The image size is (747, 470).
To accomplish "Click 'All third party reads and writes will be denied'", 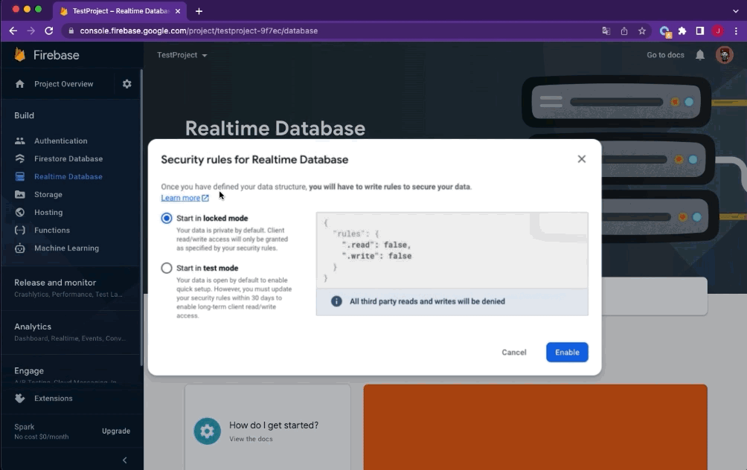I will point(427,301).
